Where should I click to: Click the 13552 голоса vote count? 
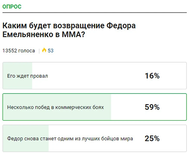(x=19, y=51)
